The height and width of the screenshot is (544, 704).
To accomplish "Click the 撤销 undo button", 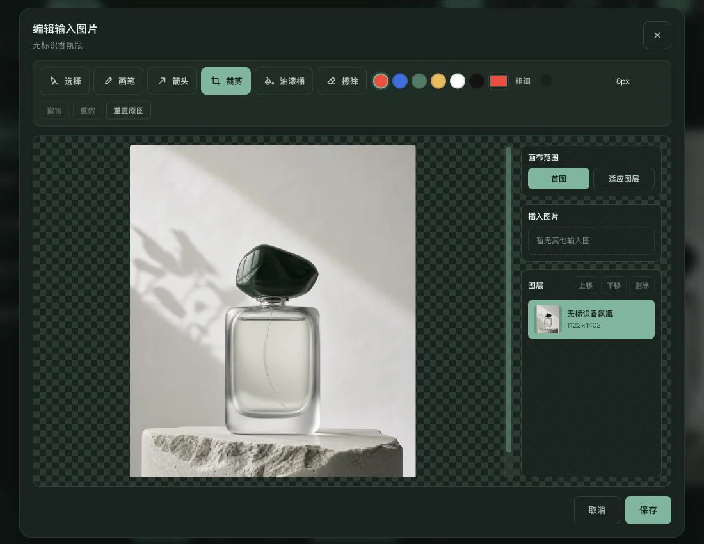I will [54, 111].
